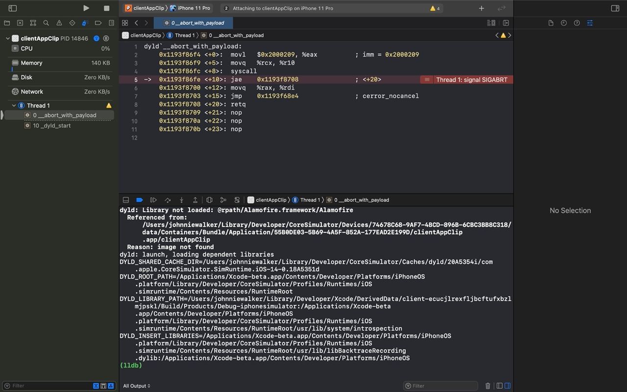Jump to the next issue chevron
The height and width of the screenshot is (392, 627).
(x=509, y=35)
